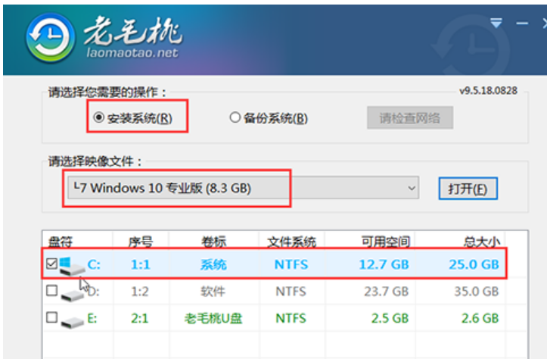Click the 1:2 sequence number cell
This screenshot has width=547, height=359.
(140, 292)
